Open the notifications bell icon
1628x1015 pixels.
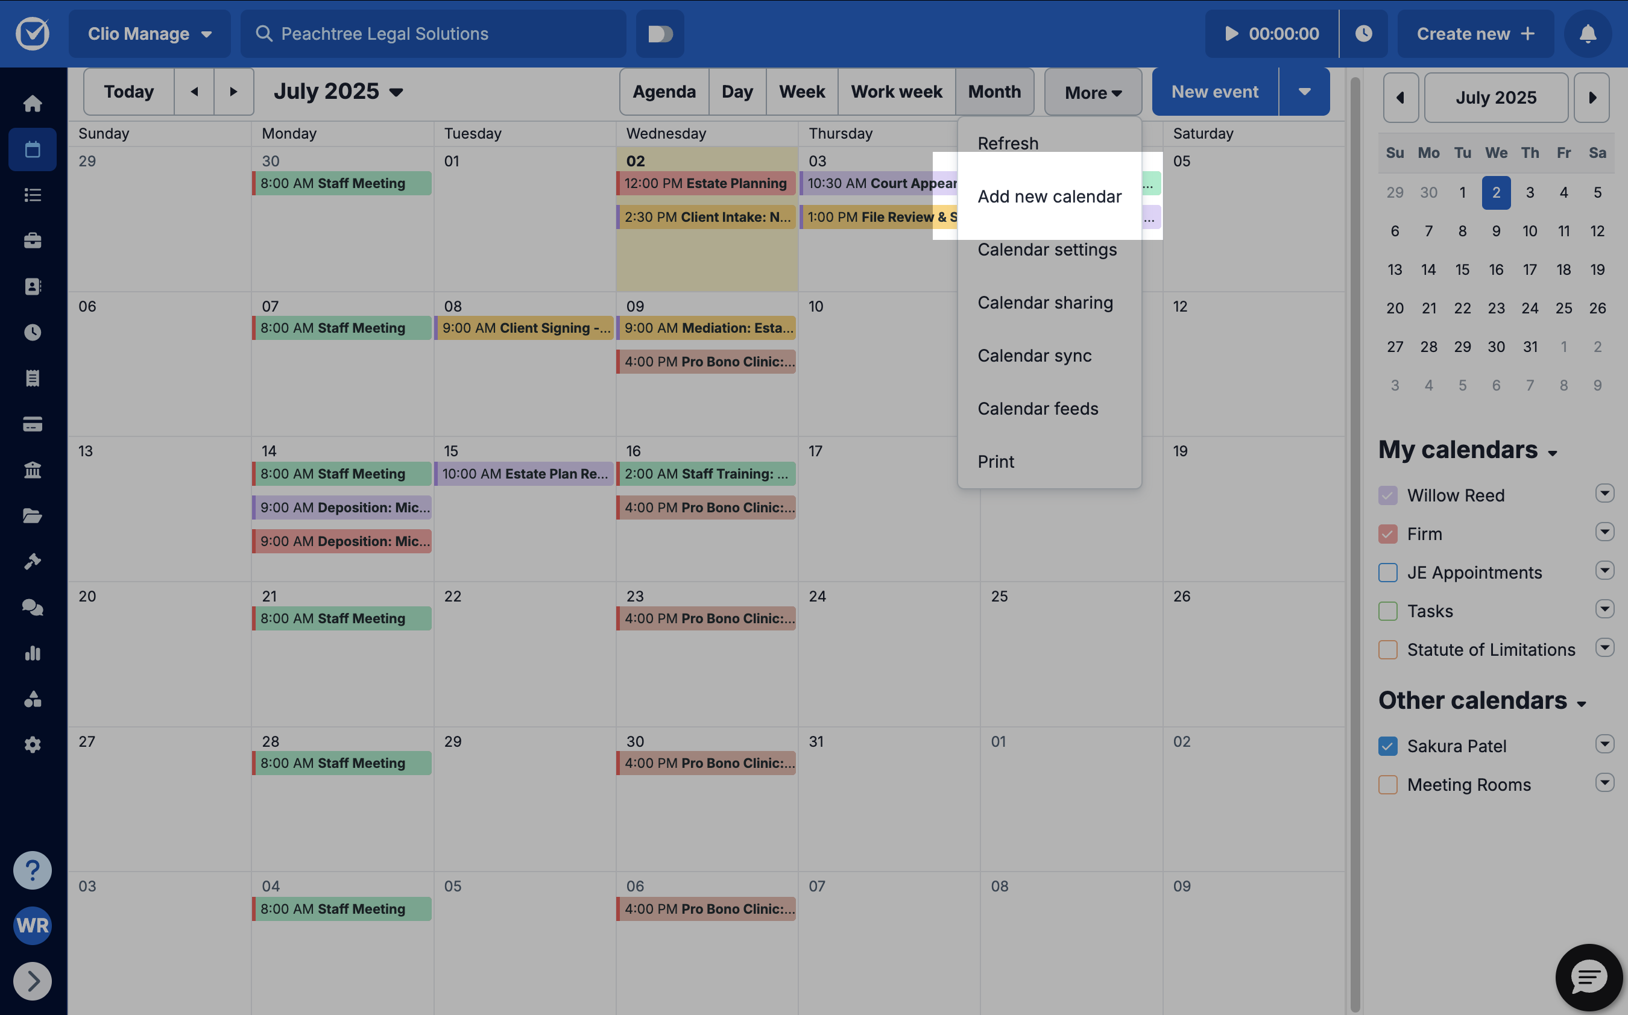[1588, 34]
